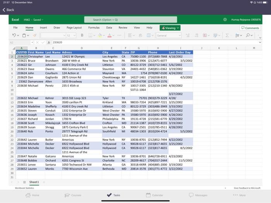The height and width of the screenshot is (203, 271).
Task: Click the Undo arrow icon
Action: point(14,36)
